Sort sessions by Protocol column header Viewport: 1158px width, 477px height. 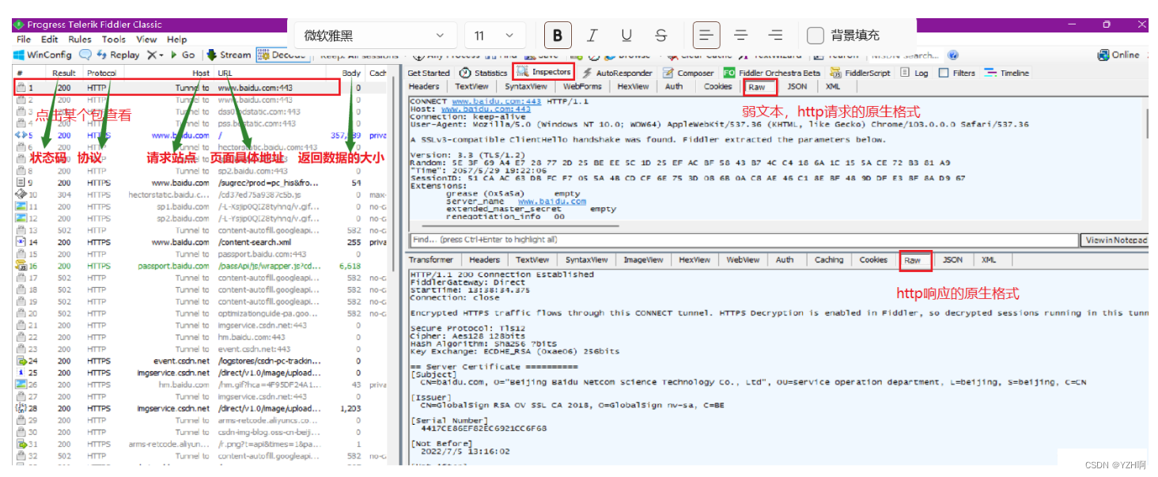(102, 73)
